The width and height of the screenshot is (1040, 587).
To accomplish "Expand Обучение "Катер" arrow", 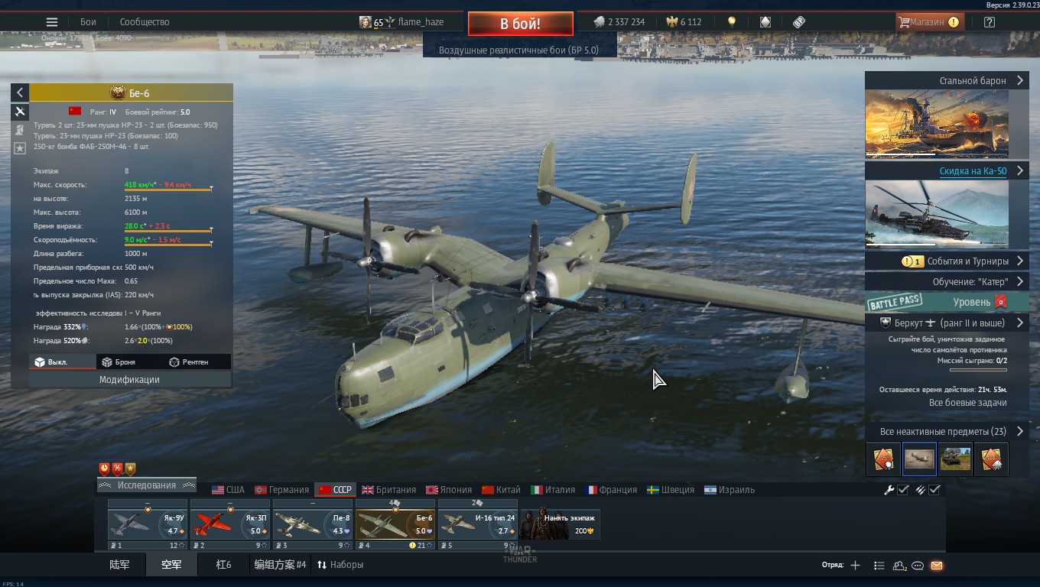I will [x=1020, y=281].
